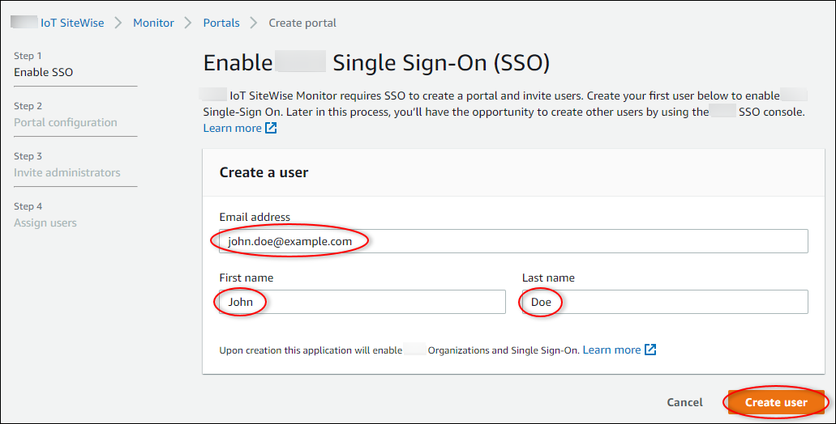The width and height of the screenshot is (836, 424).
Task: Focus the Email address field
Action: 513,241
